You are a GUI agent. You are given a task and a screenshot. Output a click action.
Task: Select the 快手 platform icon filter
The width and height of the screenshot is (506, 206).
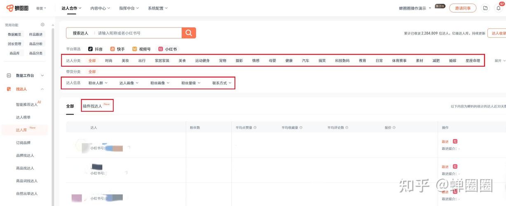pyautogui.click(x=112, y=49)
